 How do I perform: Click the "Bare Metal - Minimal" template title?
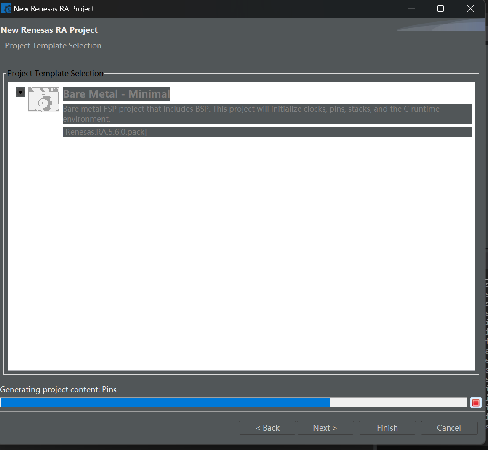point(116,94)
